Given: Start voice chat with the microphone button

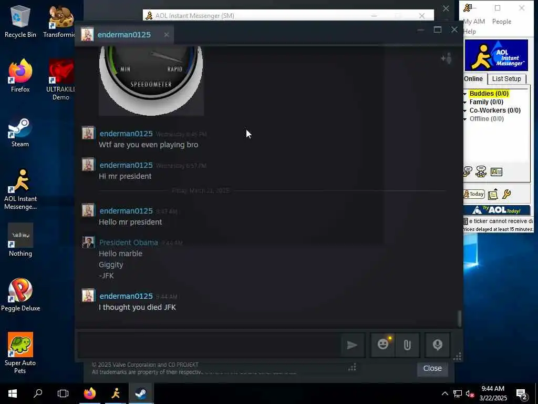Looking at the screenshot, I should pyautogui.click(x=438, y=345).
